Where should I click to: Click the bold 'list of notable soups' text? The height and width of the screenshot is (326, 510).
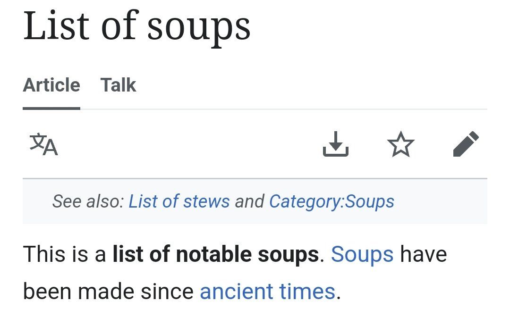point(215,255)
